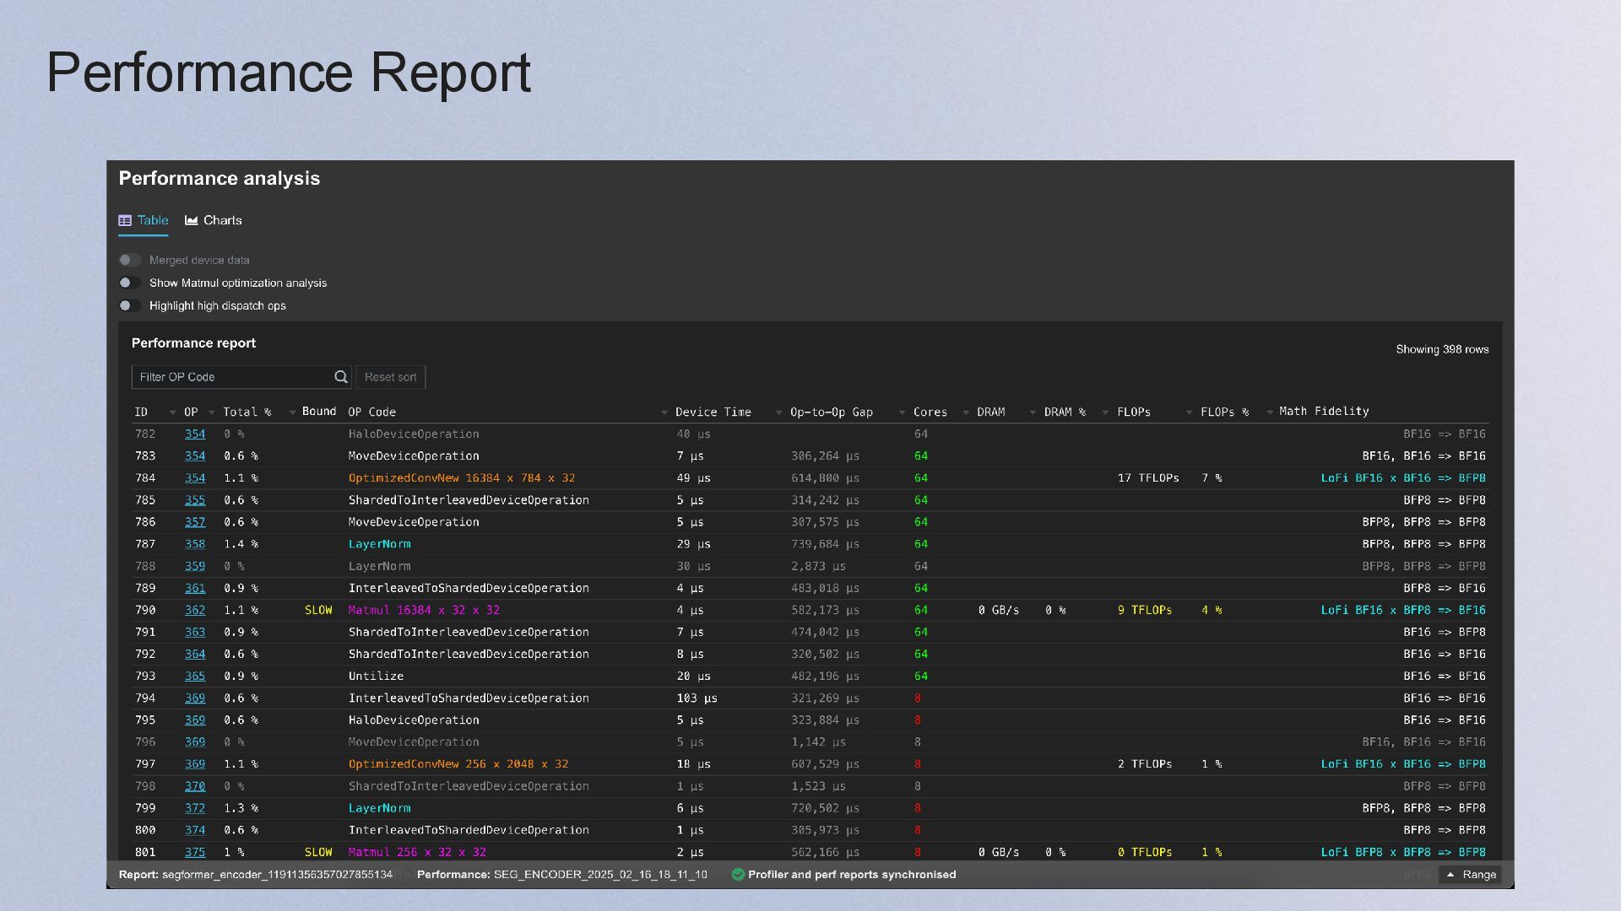The image size is (1621, 911).
Task: Click the green synchronised checkmark icon
Action: [738, 875]
